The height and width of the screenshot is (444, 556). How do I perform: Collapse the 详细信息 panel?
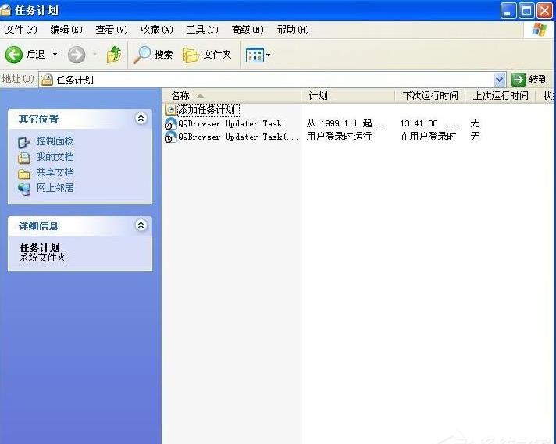click(x=141, y=226)
